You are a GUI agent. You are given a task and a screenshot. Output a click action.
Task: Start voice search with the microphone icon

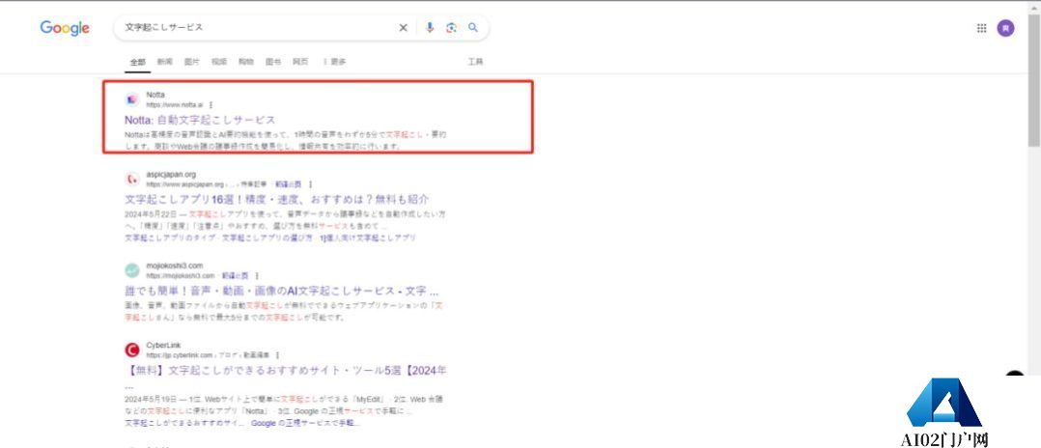coord(430,28)
